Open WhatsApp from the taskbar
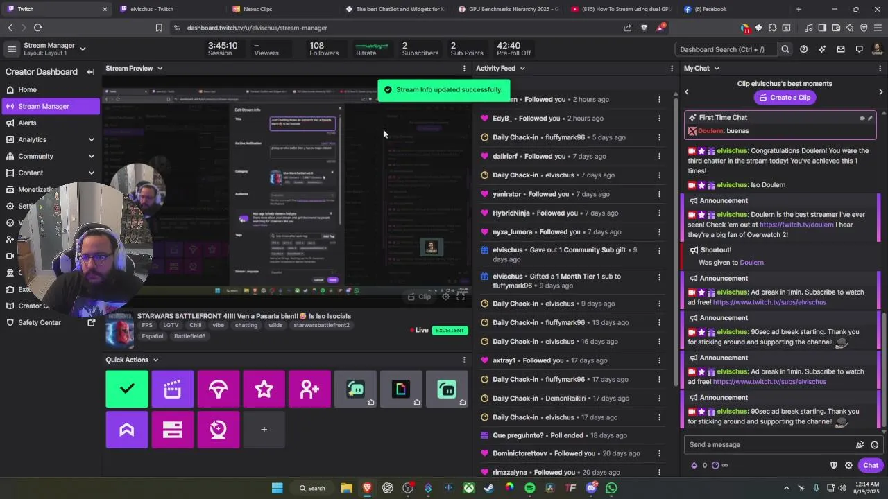Image resolution: width=888 pixels, height=499 pixels. (611, 488)
